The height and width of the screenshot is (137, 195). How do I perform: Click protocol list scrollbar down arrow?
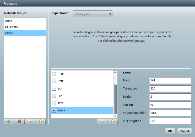tap(115, 116)
